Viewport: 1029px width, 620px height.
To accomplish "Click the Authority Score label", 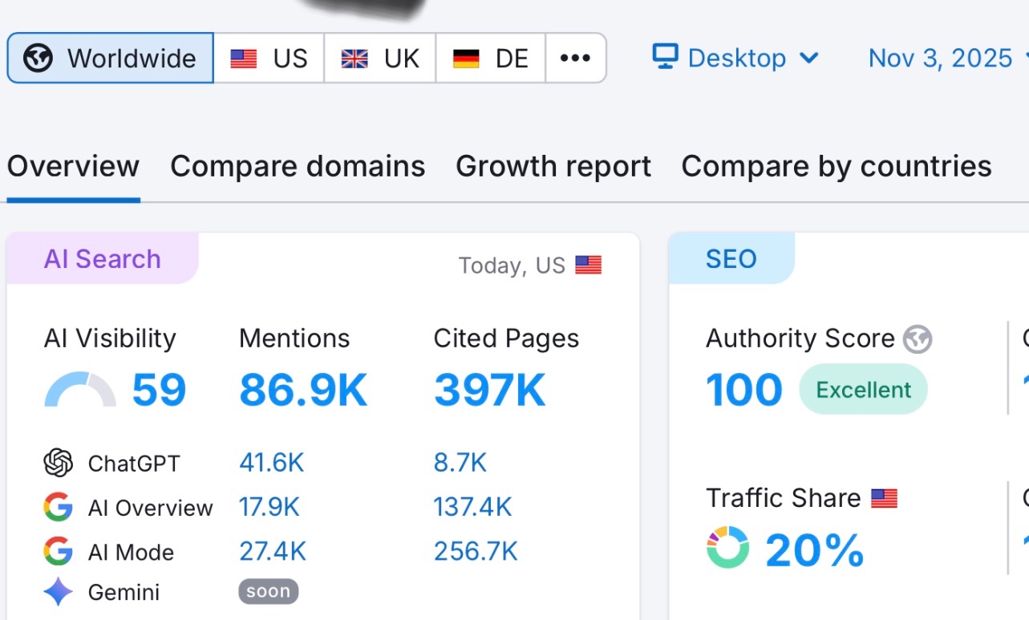I will click(x=800, y=338).
